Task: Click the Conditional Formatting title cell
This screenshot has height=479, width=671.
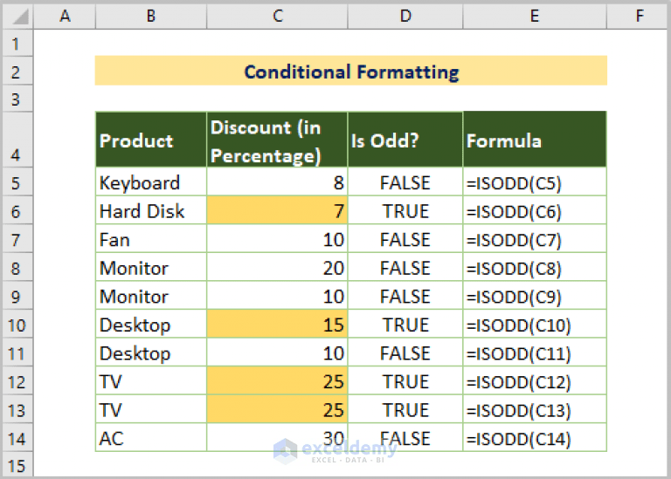Action: [x=351, y=71]
